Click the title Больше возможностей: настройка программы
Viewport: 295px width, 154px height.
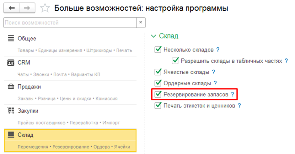[x=141, y=8]
